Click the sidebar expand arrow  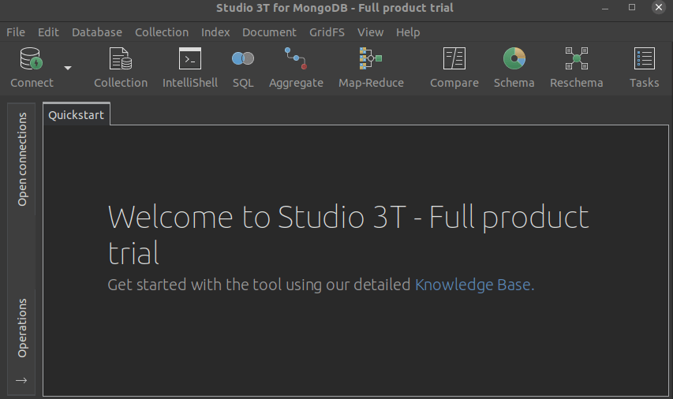(21, 380)
